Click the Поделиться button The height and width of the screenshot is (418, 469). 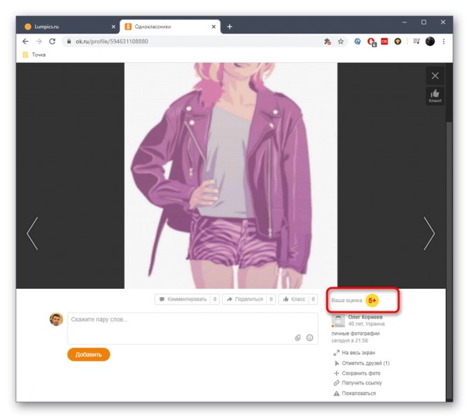(249, 299)
